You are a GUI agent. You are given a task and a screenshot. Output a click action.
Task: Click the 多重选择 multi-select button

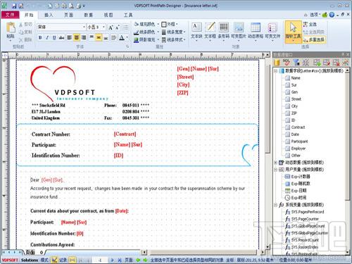(314, 39)
